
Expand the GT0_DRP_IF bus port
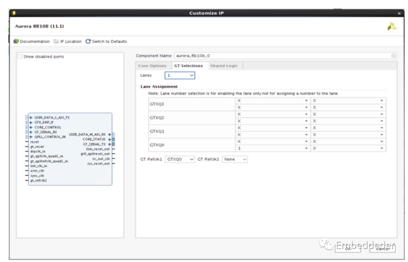31,122
